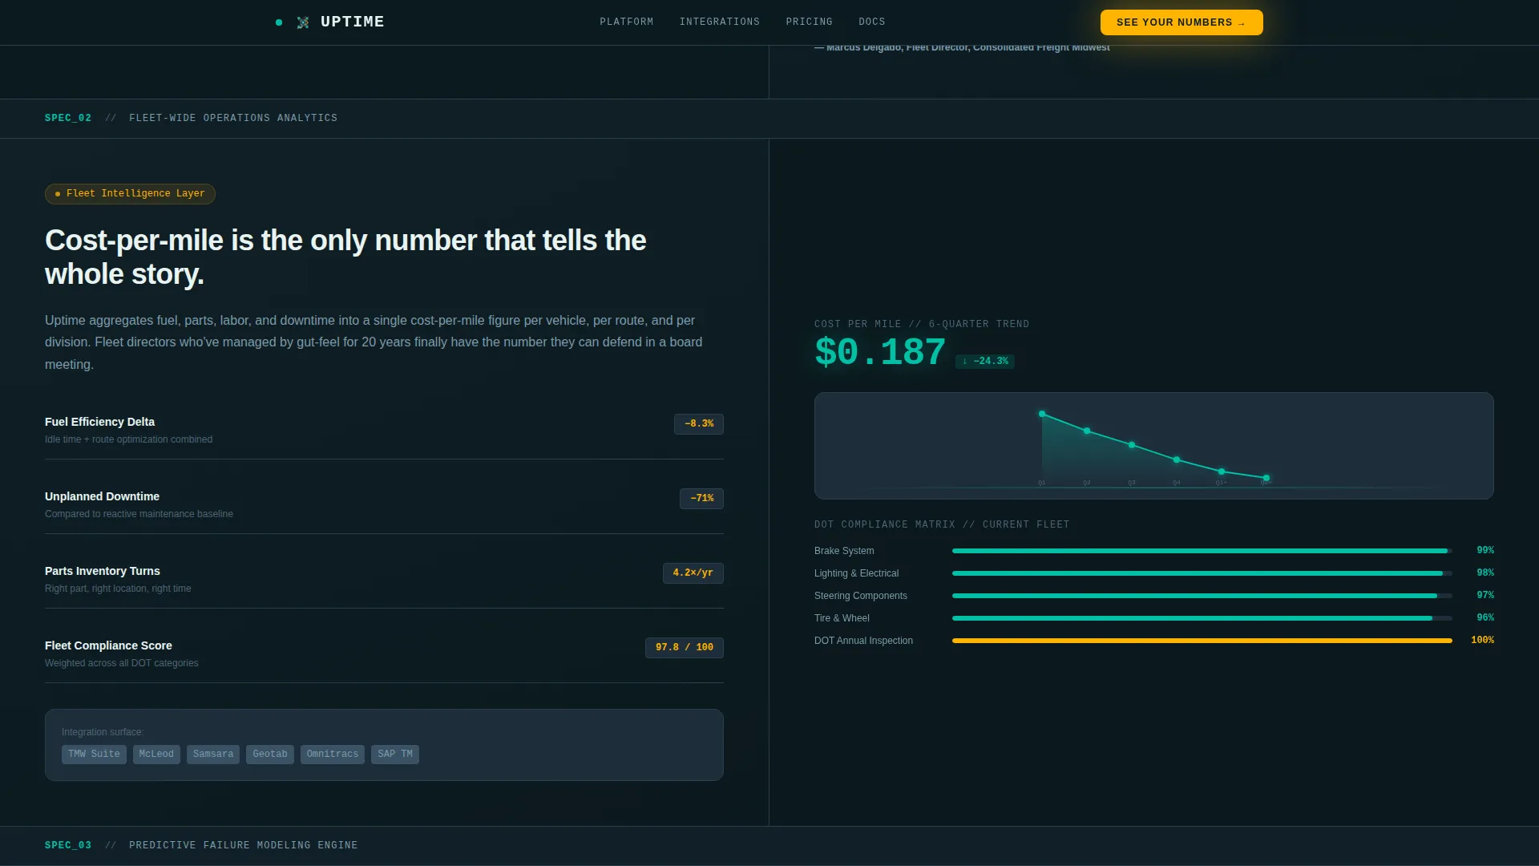This screenshot has height=866, width=1539.
Task: Click the -8.3% Fuel Efficiency value badge
Action: (x=699, y=424)
